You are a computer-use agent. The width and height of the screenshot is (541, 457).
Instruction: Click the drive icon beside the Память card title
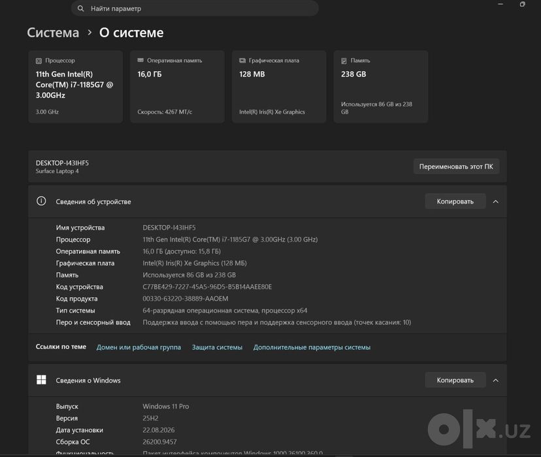pos(344,61)
